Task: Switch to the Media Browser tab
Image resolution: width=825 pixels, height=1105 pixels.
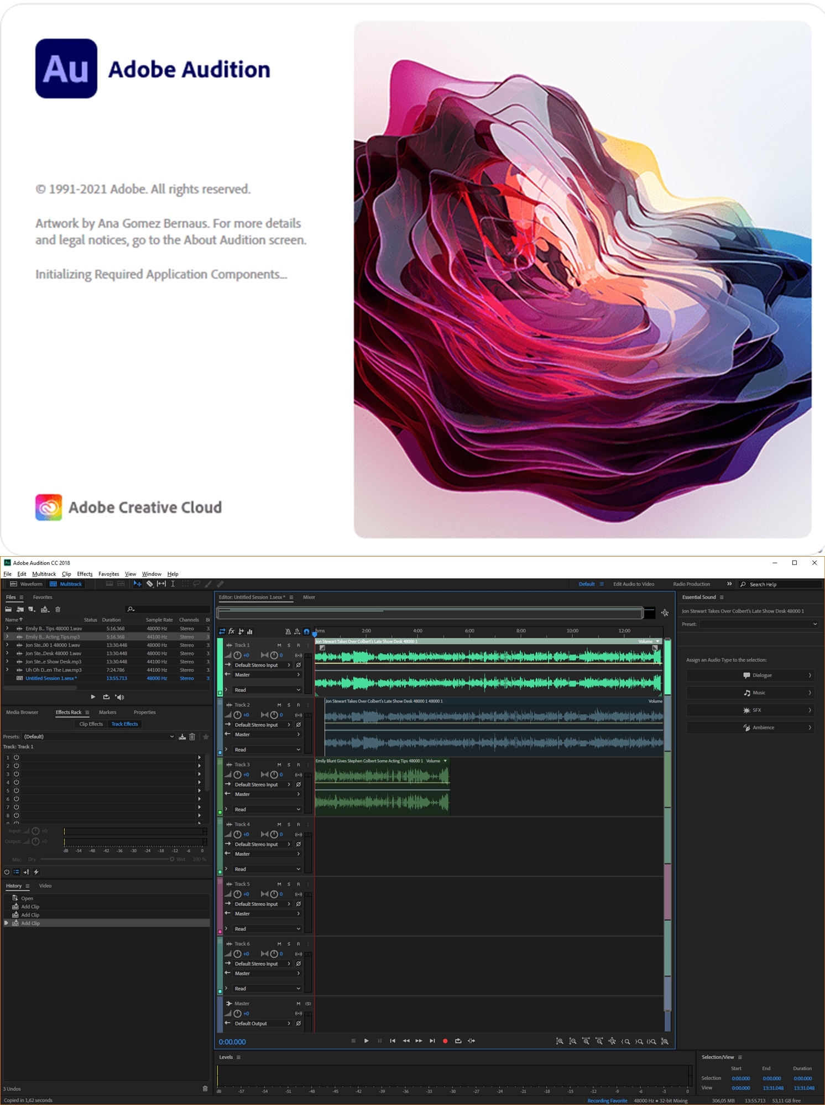Action: (22, 713)
